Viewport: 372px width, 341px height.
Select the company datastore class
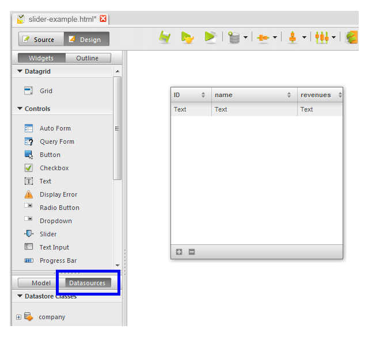[x=52, y=317]
